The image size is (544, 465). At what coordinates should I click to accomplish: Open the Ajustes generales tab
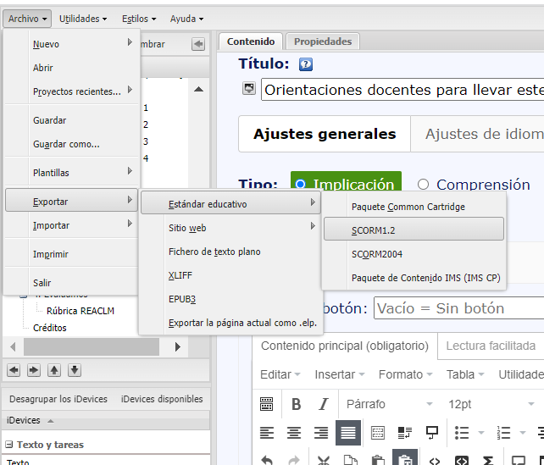pyautogui.click(x=325, y=134)
